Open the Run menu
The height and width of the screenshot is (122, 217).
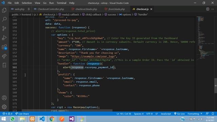click(x=51, y=3)
